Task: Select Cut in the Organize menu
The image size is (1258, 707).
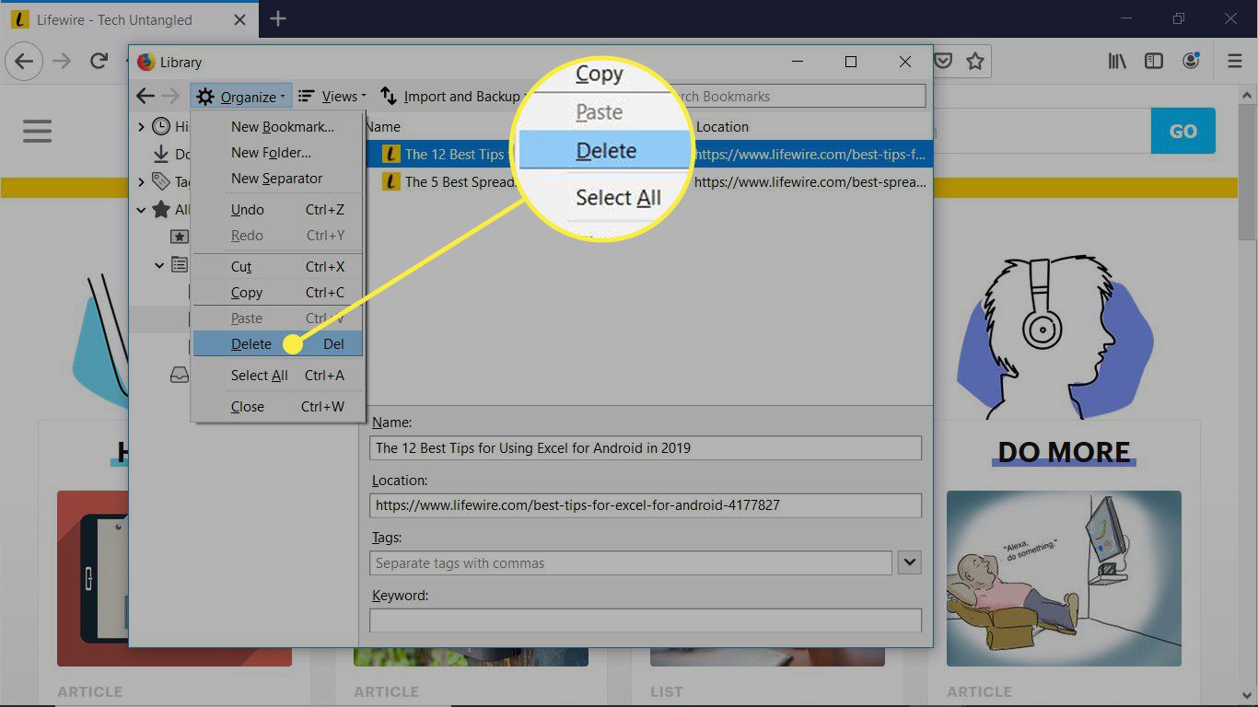Action: (x=278, y=267)
